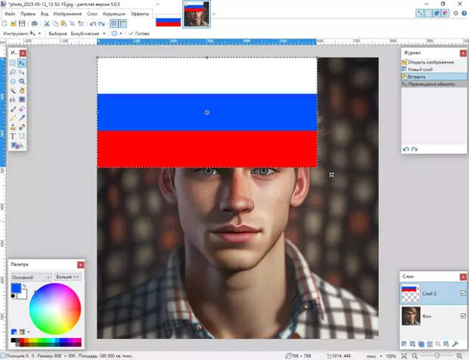This screenshot has width=469, height=360.
Task: Select the Gradient tool
Action: pos(21,100)
